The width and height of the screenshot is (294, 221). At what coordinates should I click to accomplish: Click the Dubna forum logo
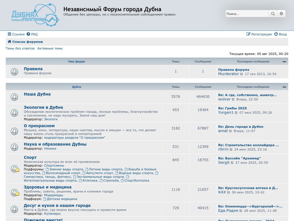[35, 15]
